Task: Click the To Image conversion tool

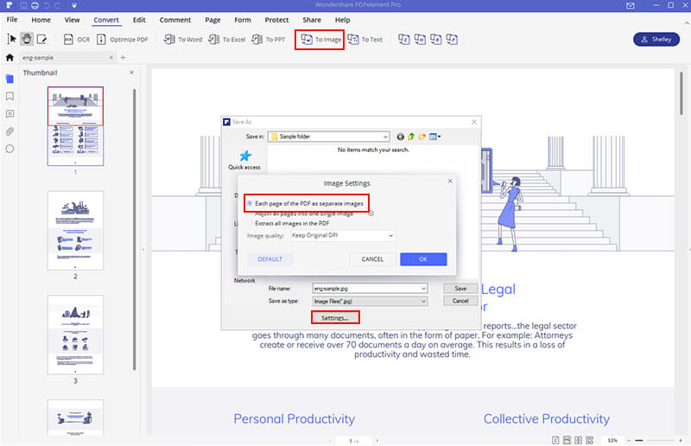Action: click(x=320, y=40)
